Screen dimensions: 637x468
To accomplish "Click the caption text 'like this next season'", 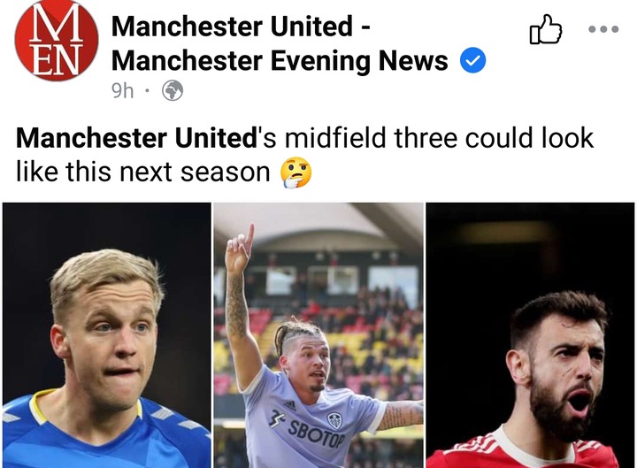I will pos(143,173).
